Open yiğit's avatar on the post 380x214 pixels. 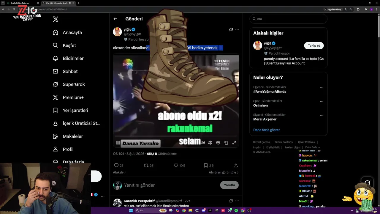coord(118,32)
